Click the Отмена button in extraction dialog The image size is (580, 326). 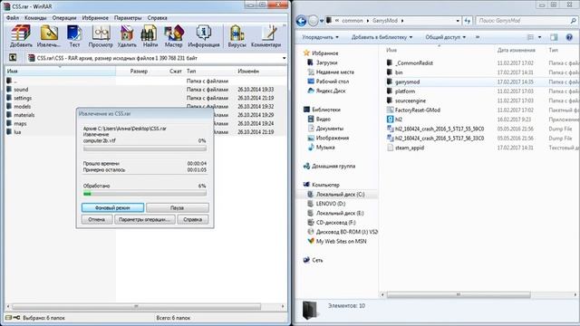[97, 219]
